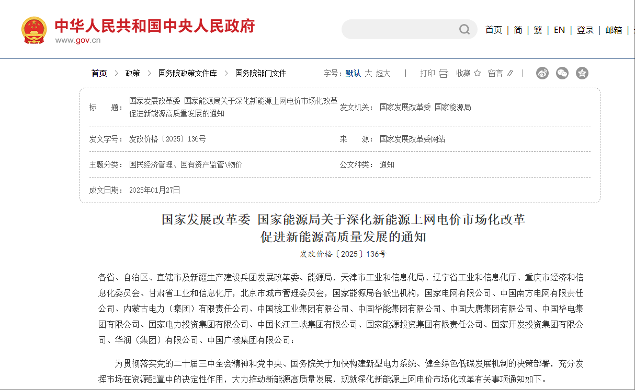Click the search magnifier icon
635x390 pixels.
point(464,30)
